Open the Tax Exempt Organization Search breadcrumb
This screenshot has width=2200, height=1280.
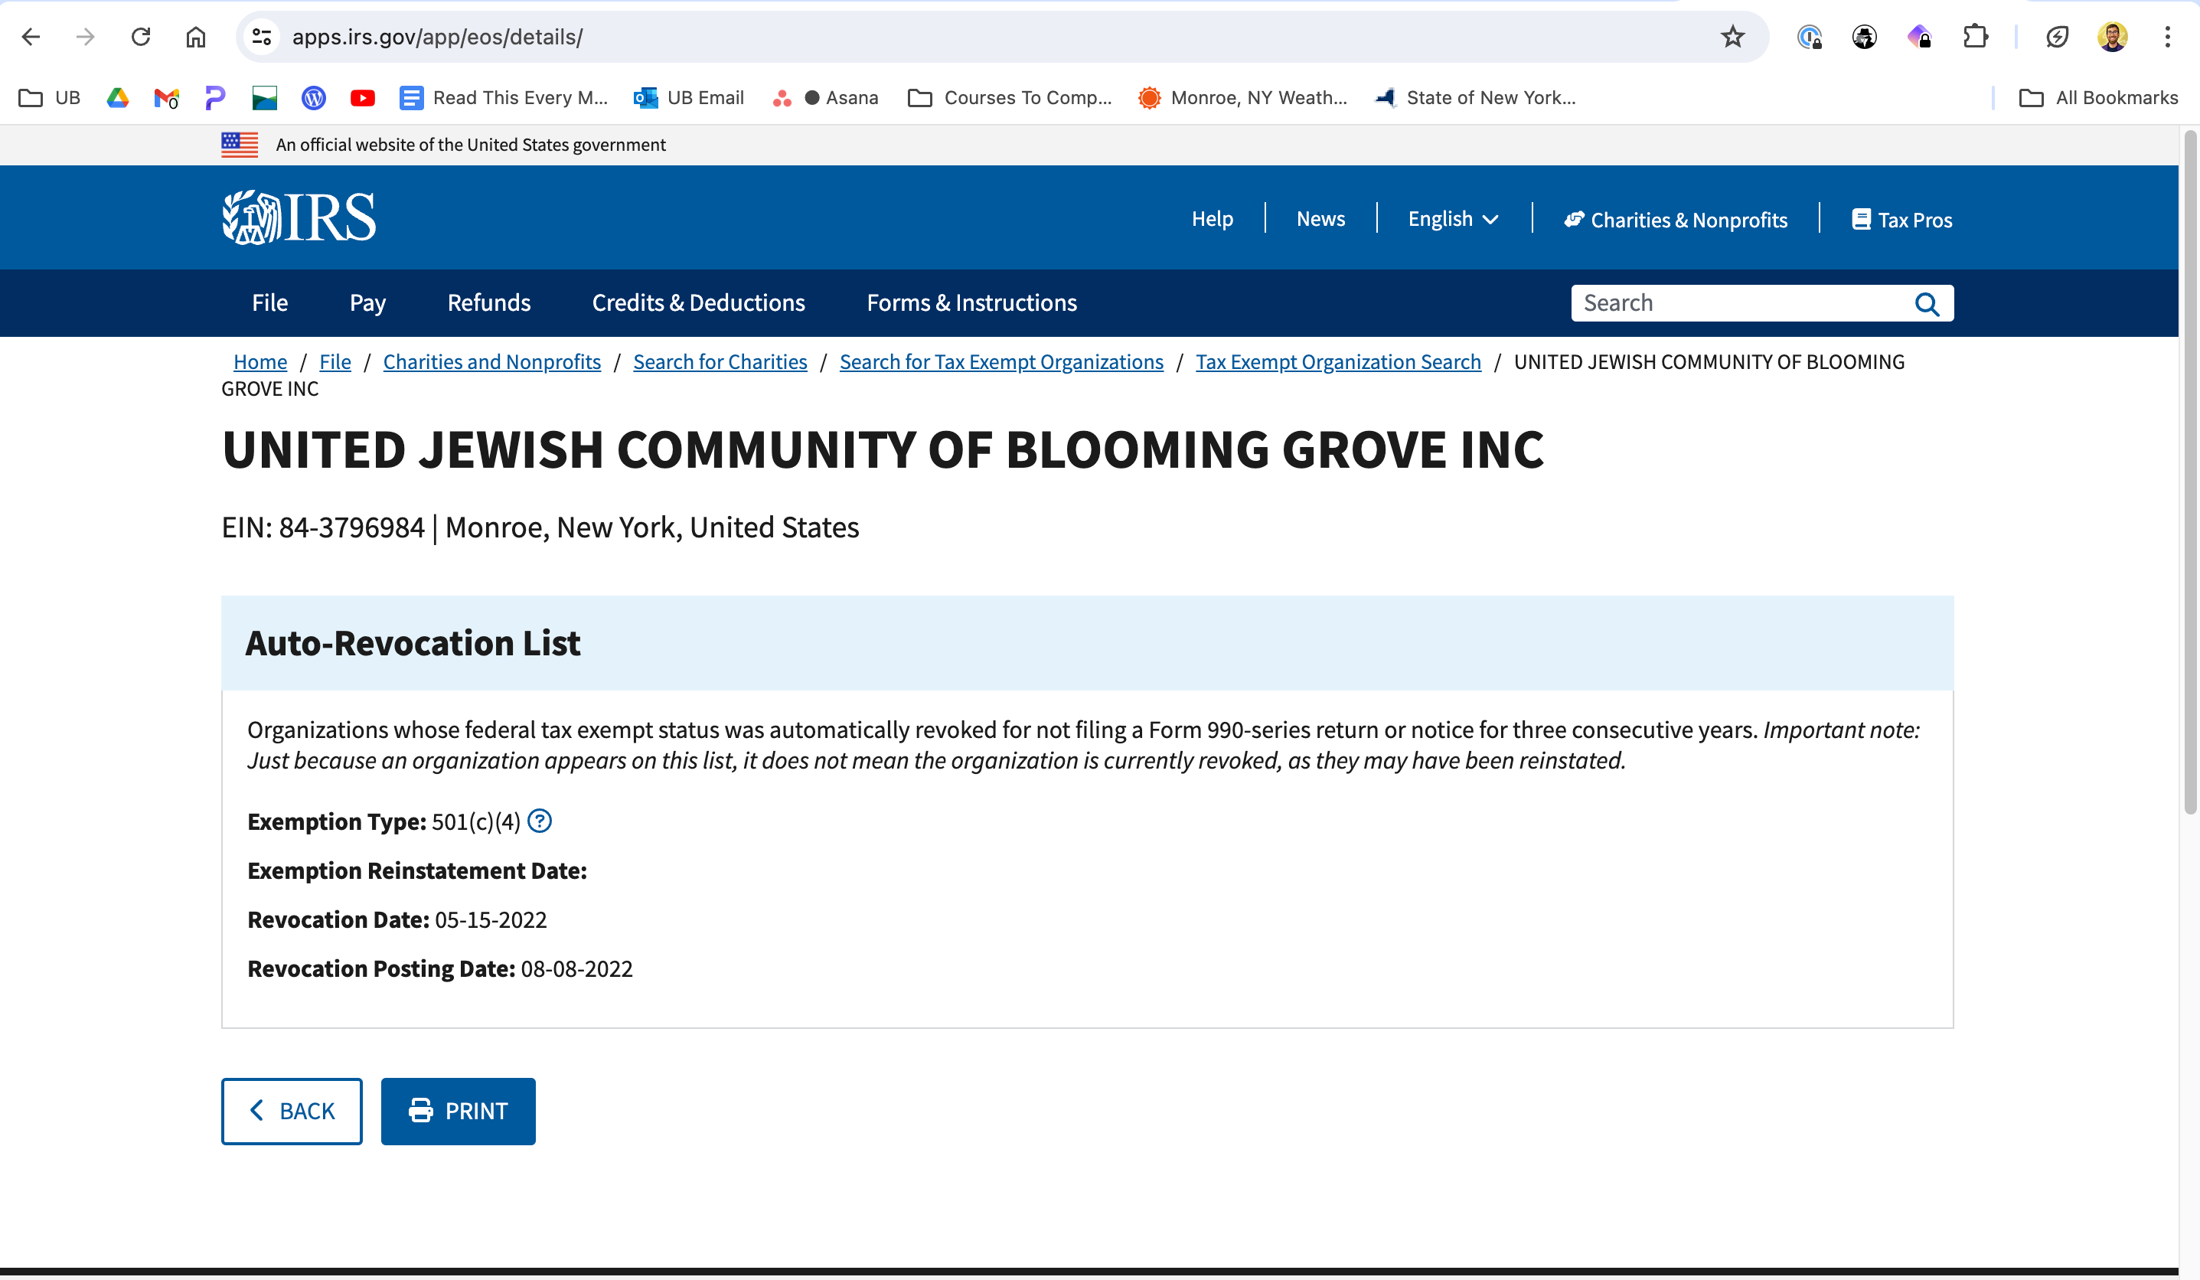[1338, 361]
